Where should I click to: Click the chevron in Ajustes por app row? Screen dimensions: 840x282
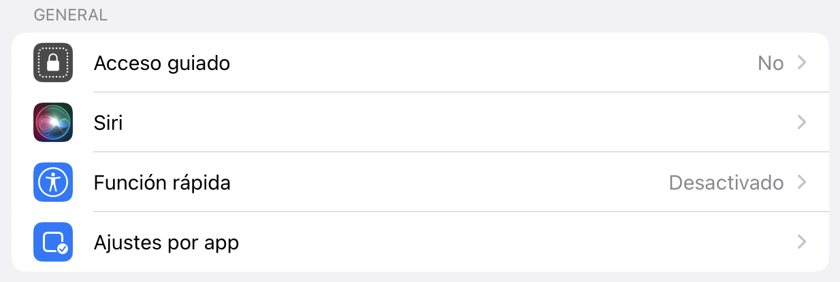coord(802,243)
